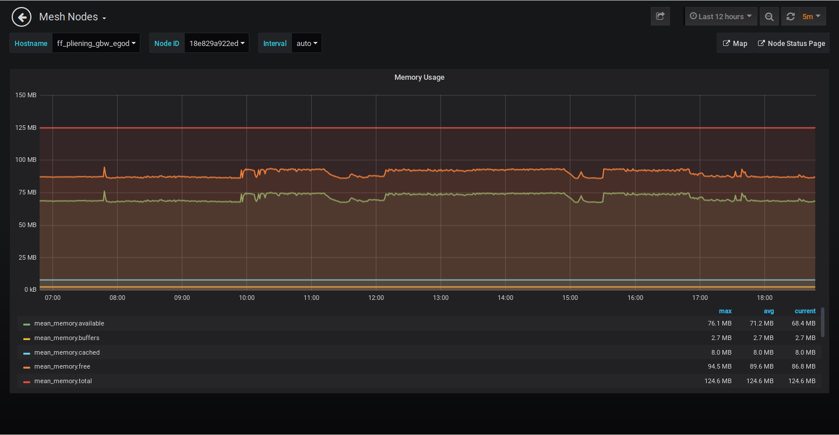The width and height of the screenshot is (839, 435).
Task: Open the Last 12 hours time picker
Action: tap(721, 16)
